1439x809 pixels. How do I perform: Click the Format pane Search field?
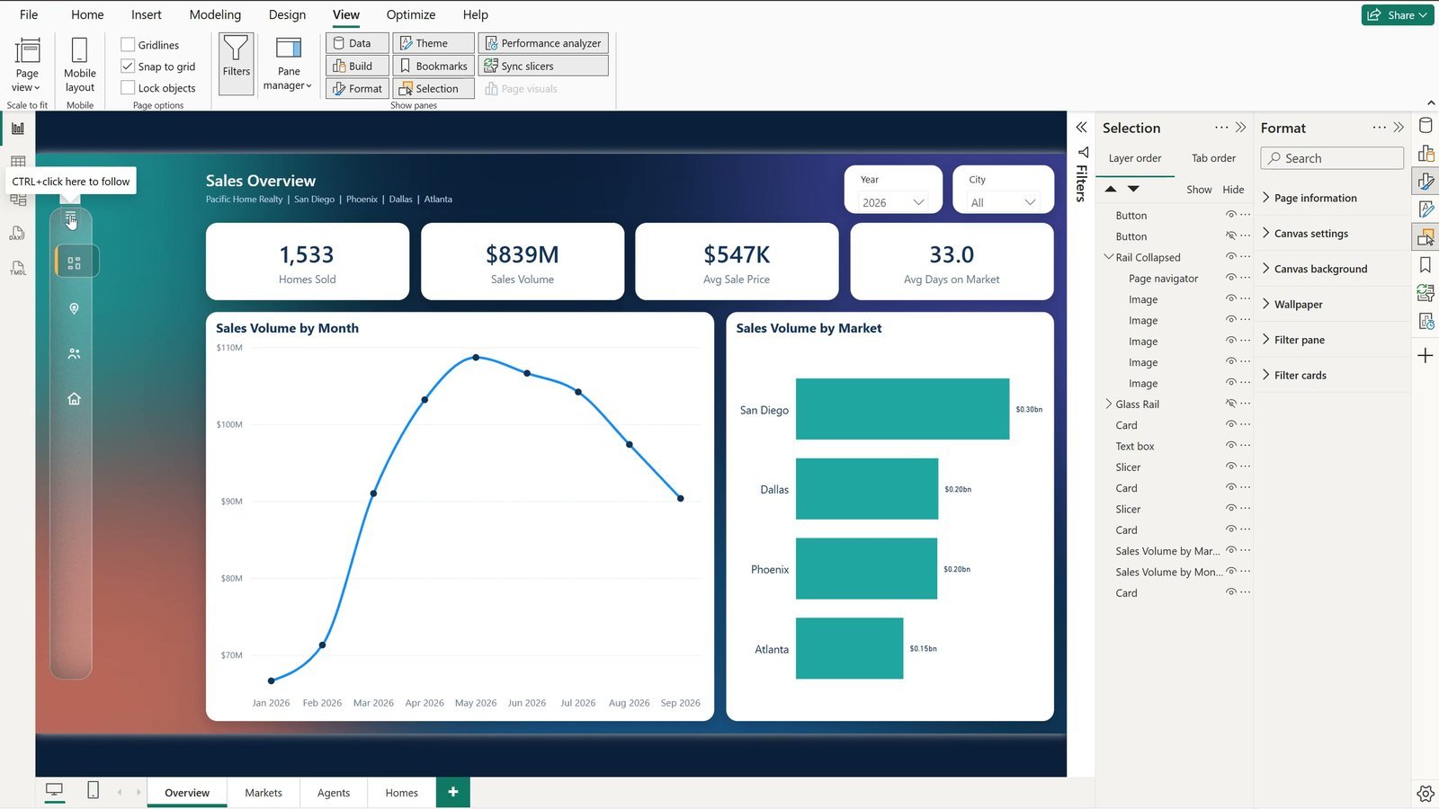pos(1332,158)
